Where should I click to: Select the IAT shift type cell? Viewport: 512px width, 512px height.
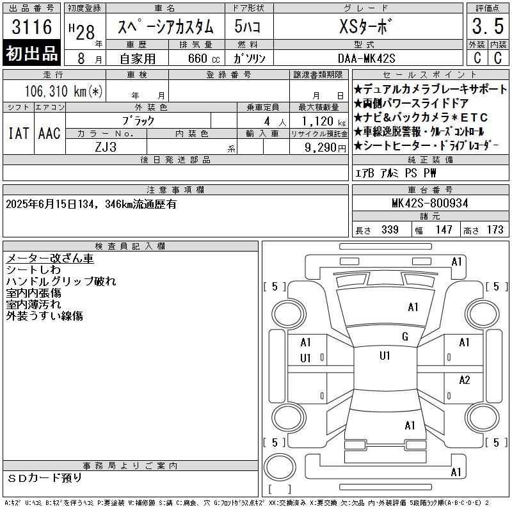tap(18, 134)
